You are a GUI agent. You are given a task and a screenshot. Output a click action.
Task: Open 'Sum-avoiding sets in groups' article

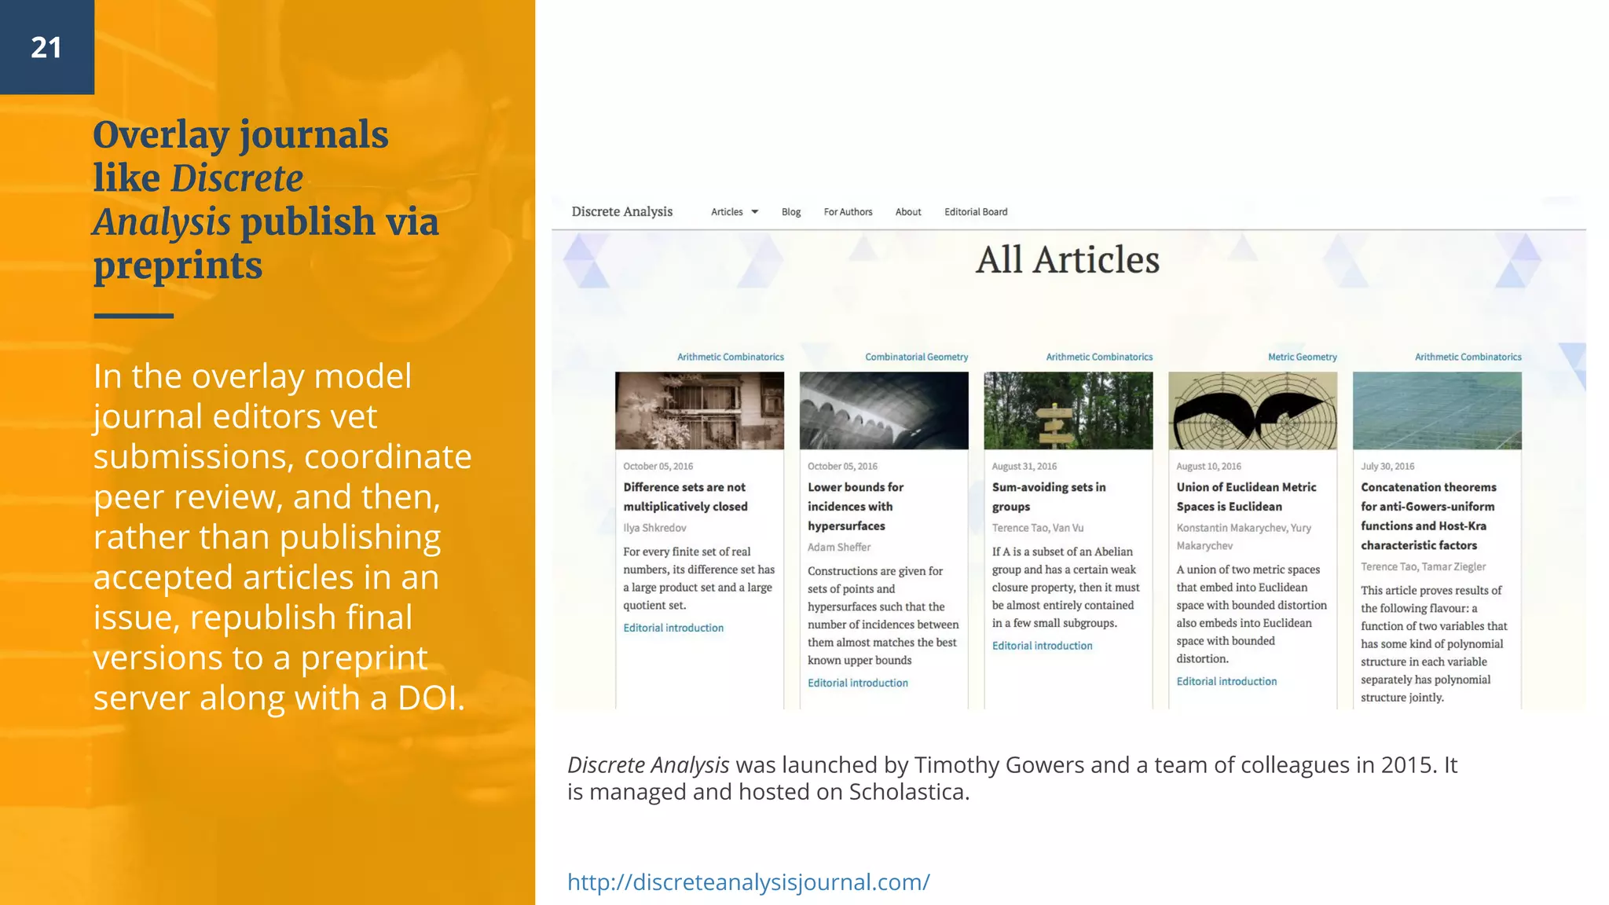(x=1049, y=496)
